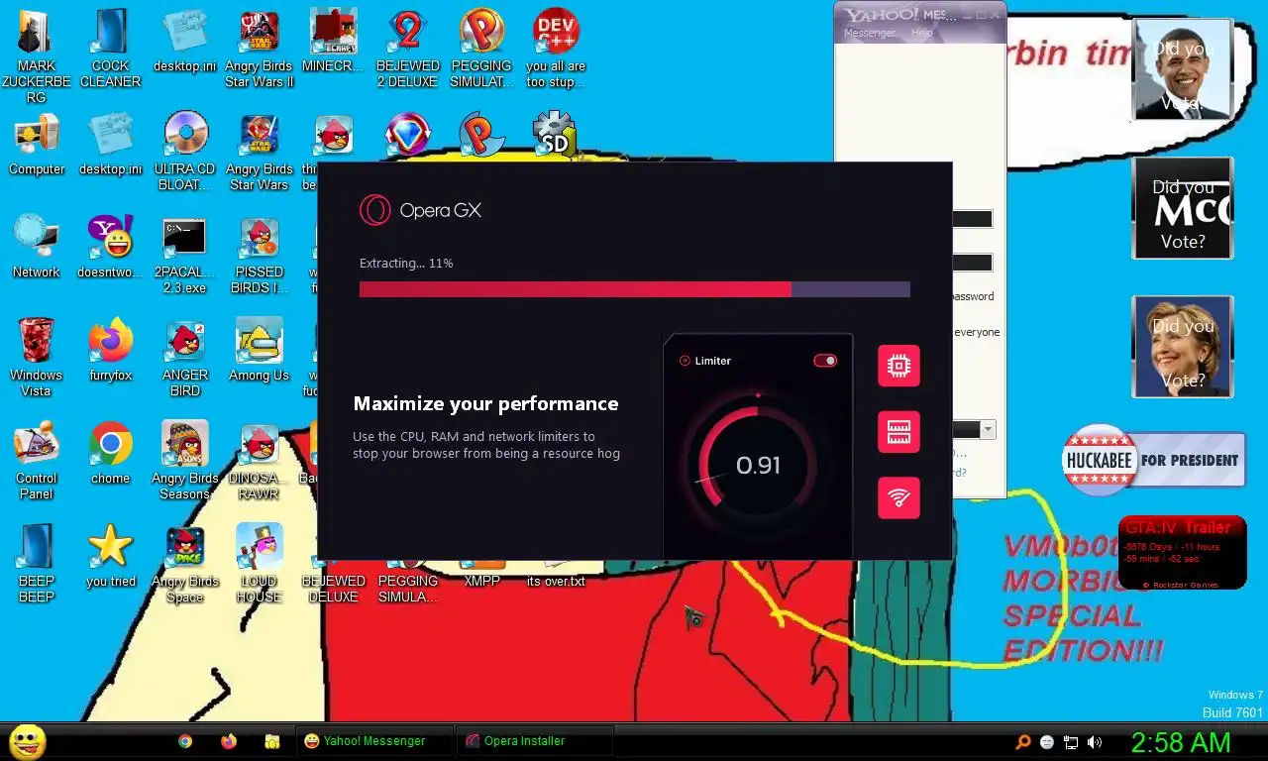This screenshot has height=761, width=1268.
Task: Open the Help menu in Yahoo! Messenger
Action: (x=921, y=33)
